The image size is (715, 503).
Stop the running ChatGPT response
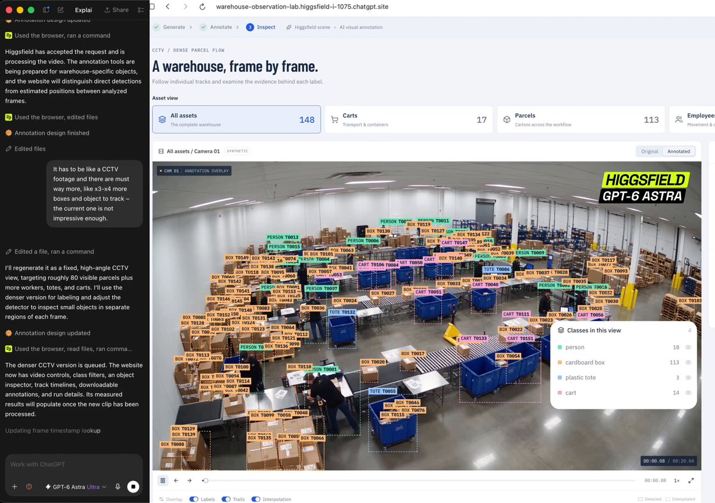[133, 486]
